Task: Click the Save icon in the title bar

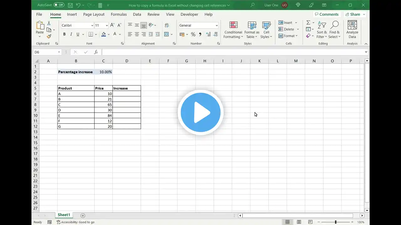Action: (x=70, y=5)
